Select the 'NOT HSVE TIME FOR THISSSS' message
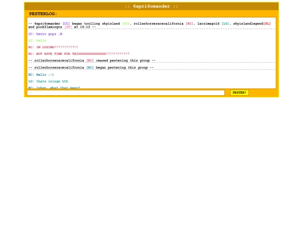Image resolution: width=303 pixels, height=227 pixels. pos(79,54)
